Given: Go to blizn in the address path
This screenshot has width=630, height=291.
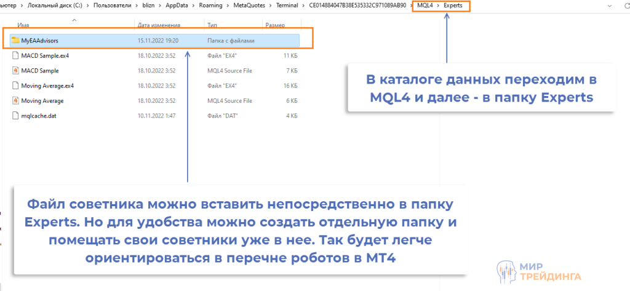Looking at the screenshot, I should tap(148, 6).
